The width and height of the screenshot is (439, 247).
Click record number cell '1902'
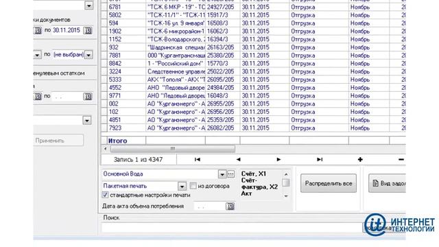pos(126,32)
